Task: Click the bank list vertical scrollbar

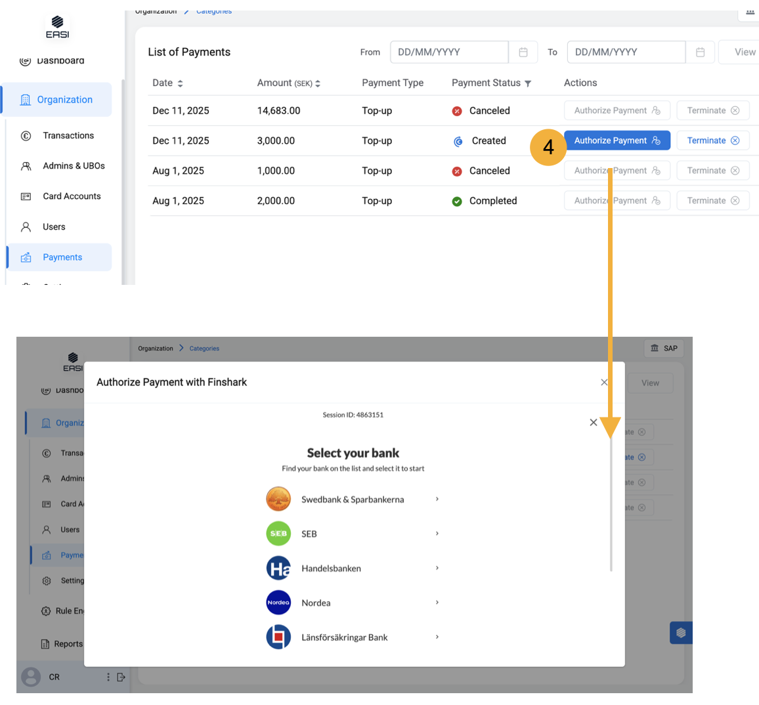Action: (611, 505)
